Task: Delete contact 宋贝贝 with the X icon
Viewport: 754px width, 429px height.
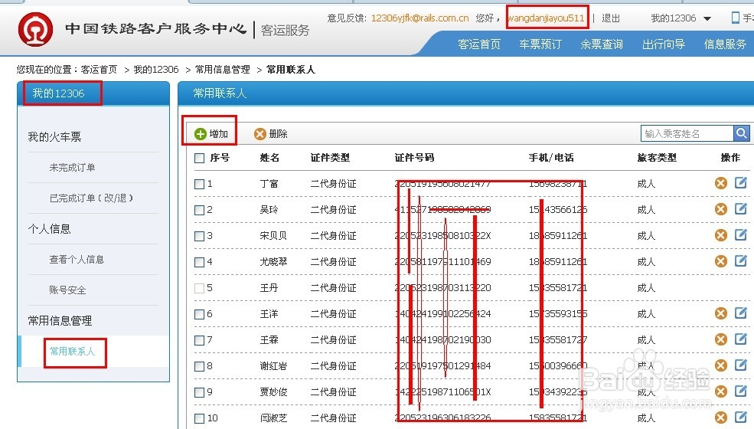Action: tap(721, 235)
